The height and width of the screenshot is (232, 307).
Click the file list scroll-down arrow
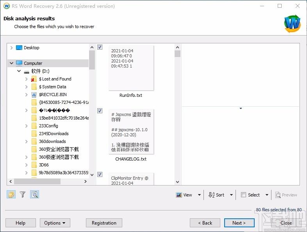[x=177, y=182]
